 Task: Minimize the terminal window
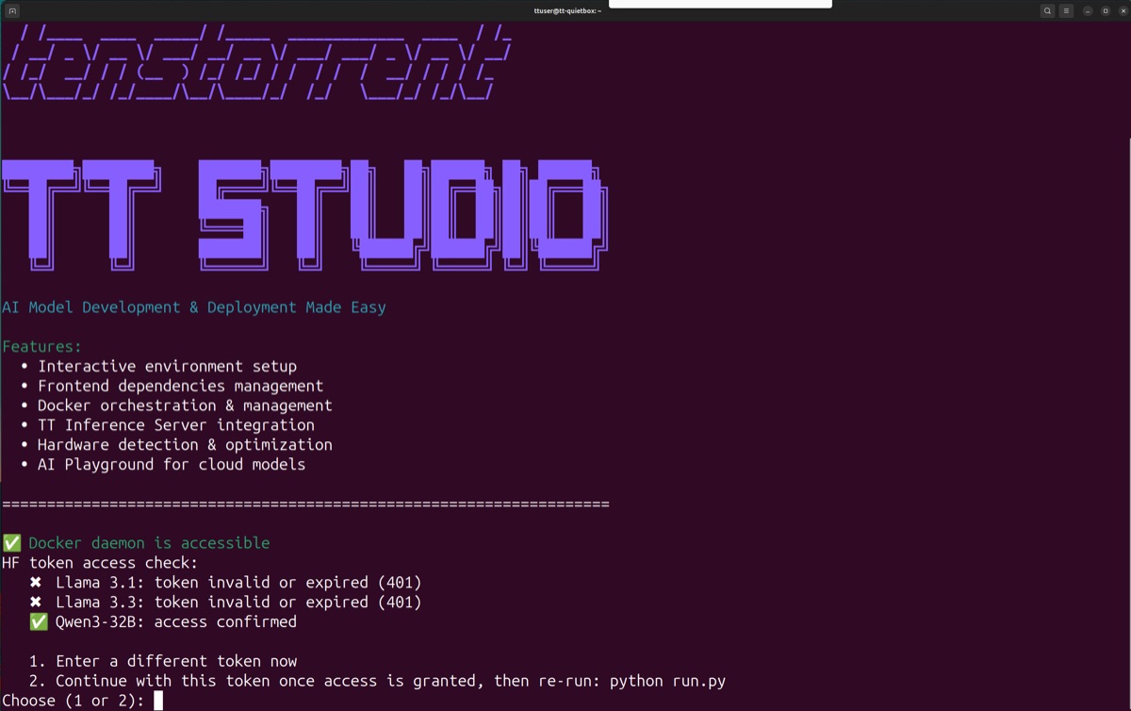click(x=1088, y=10)
